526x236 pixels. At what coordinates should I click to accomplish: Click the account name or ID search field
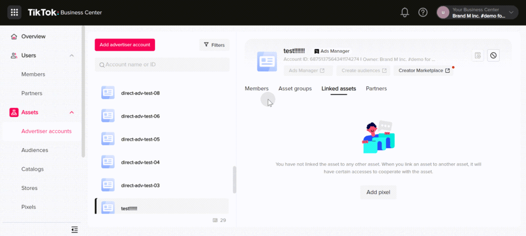tap(162, 64)
